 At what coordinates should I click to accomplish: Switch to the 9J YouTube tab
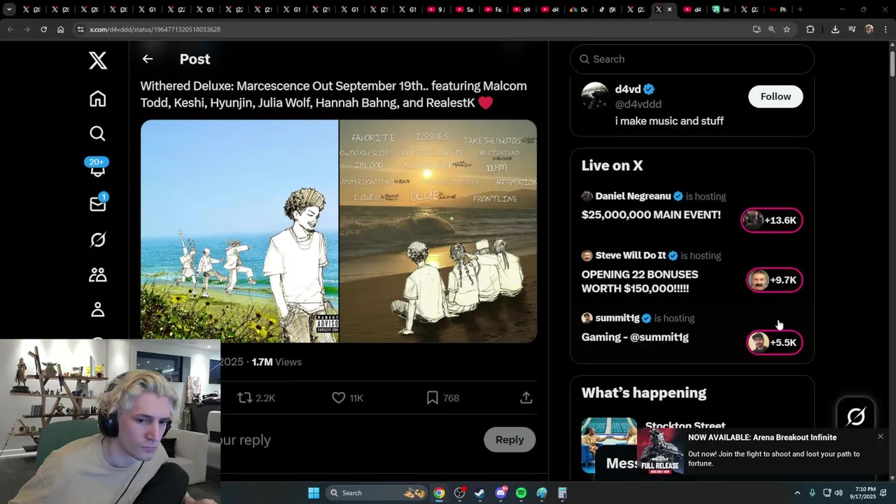coord(435,10)
